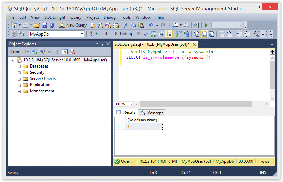Switch to the Messages tab
This screenshot has width=283, height=182.
click(152, 113)
